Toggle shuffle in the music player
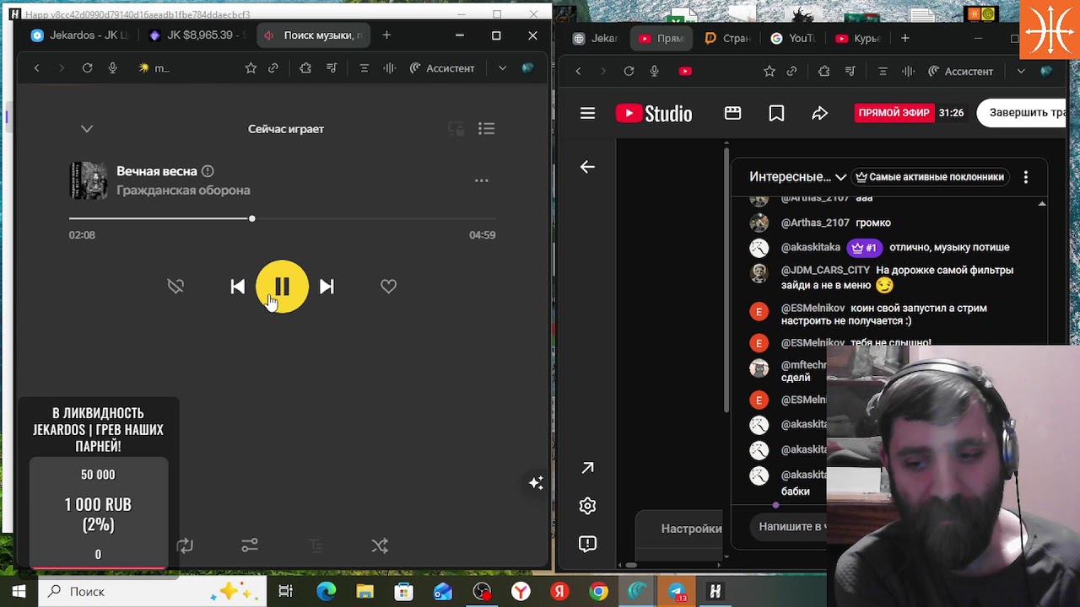This screenshot has width=1080, height=607. [380, 545]
